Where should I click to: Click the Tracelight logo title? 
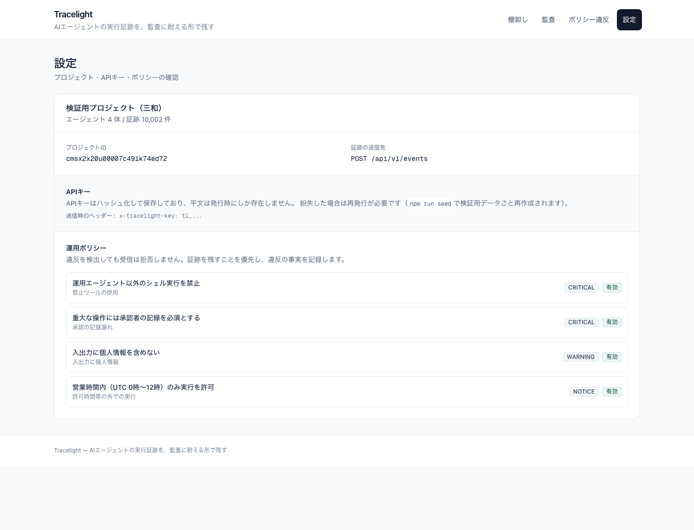[73, 14]
